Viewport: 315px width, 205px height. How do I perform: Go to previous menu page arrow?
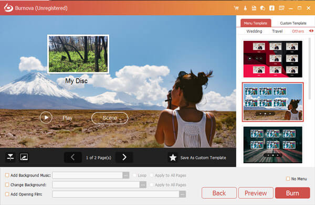click(73, 157)
